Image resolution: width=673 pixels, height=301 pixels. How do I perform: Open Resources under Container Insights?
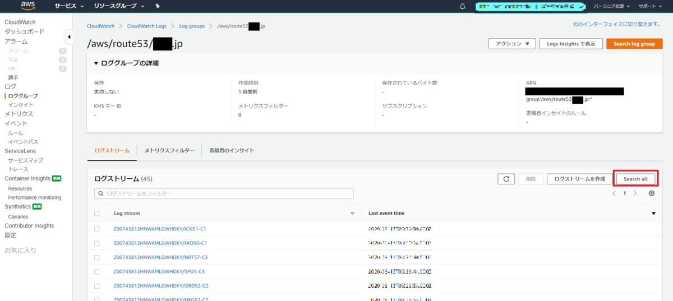coord(20,189)
